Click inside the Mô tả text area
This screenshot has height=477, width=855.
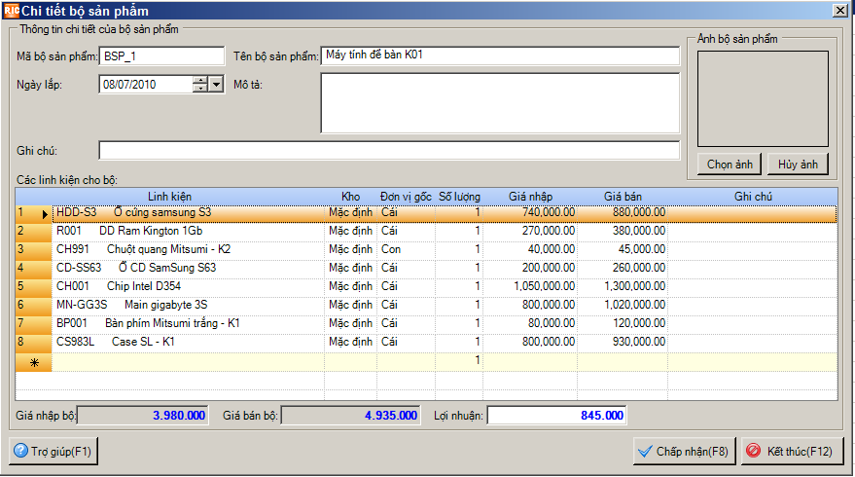(x=500, y=103)
